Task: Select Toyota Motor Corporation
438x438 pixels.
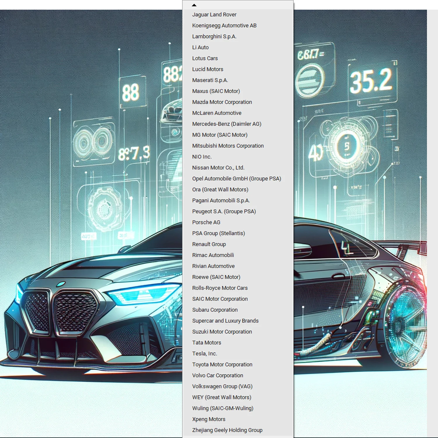Action: (x=222, y=364)
